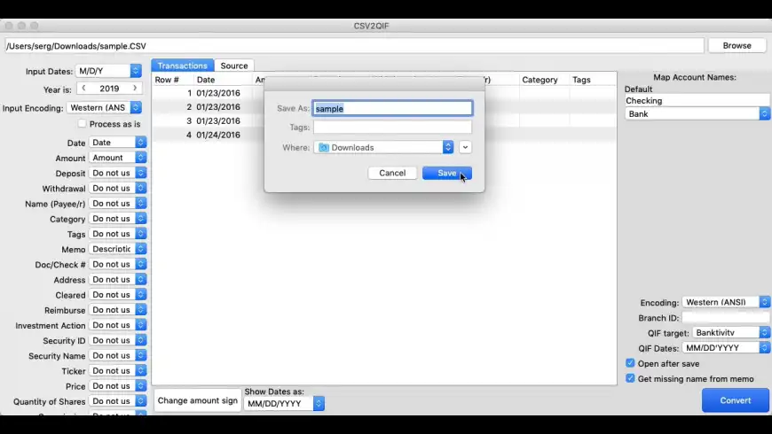Open the Category mapping dropdown
This screenshot has width=772, height=434.
pyautogui.click(x=118, y=219)
